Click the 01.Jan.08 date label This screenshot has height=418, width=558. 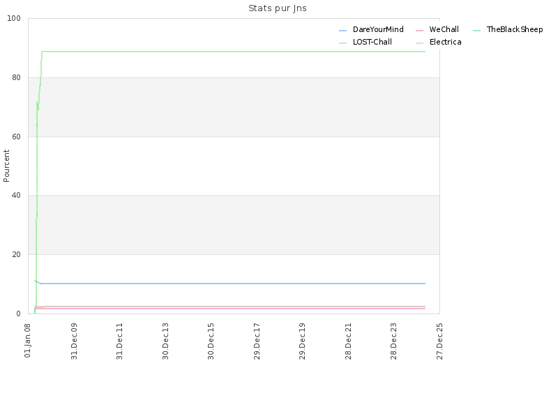[28, 340]
